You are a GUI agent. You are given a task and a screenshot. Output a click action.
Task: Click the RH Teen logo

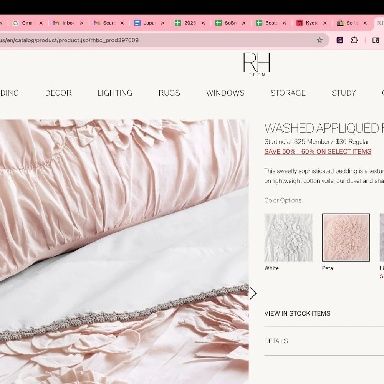click(x=257, y=64)
